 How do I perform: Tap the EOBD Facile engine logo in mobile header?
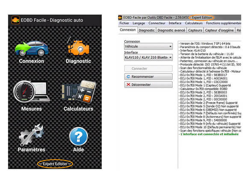tap(15, 20)
